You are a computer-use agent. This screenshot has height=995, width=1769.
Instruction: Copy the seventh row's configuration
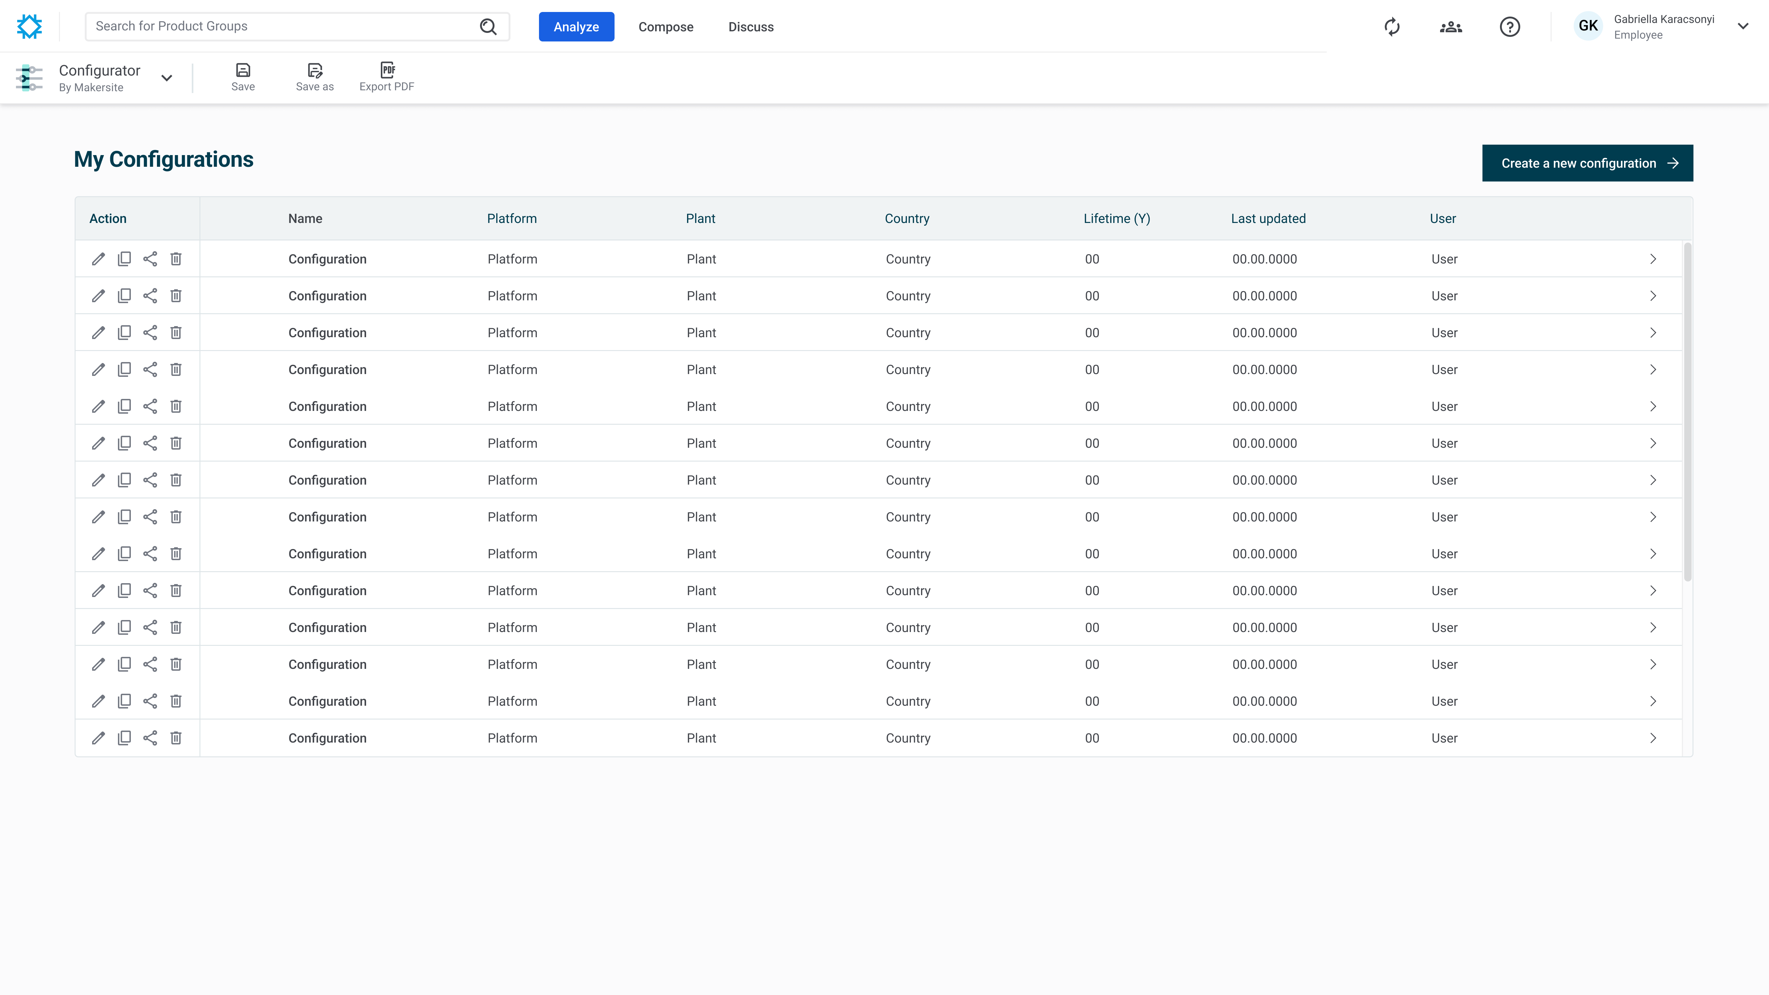point(124,480)
